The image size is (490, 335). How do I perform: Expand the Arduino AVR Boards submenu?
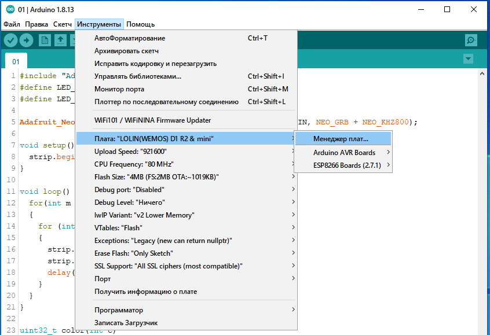344,153
